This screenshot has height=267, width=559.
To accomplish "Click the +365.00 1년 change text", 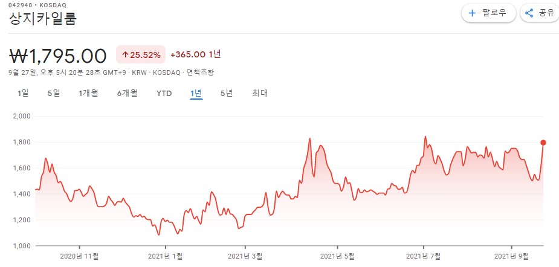I will (x=196, y=54).
